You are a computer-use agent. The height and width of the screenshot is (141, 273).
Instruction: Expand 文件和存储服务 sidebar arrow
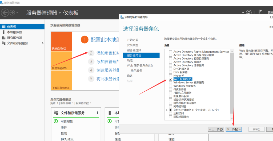click(x=43, y=43)
